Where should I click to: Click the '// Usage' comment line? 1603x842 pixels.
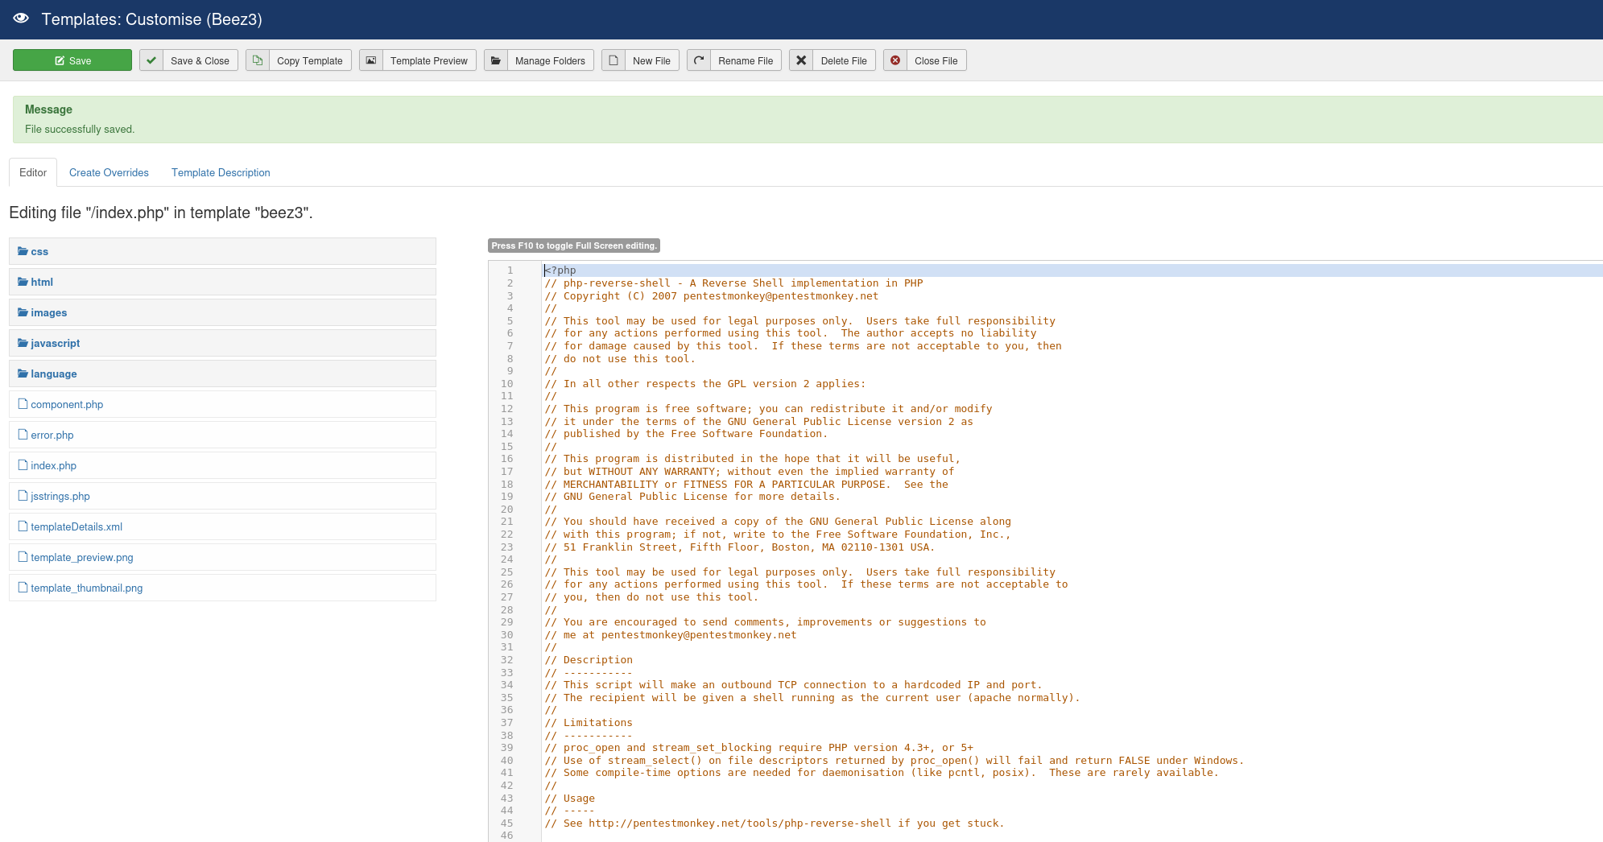tap(569, 799)
